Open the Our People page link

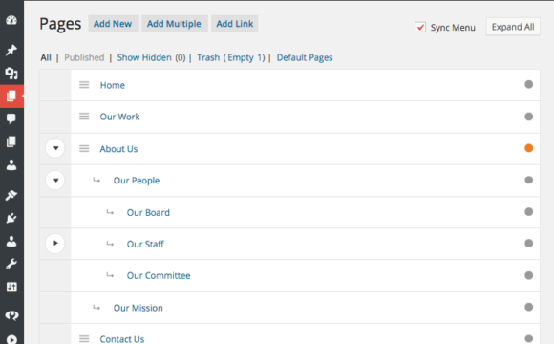pos(137,181)
